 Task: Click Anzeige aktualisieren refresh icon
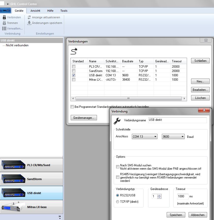tap(29, 17)
